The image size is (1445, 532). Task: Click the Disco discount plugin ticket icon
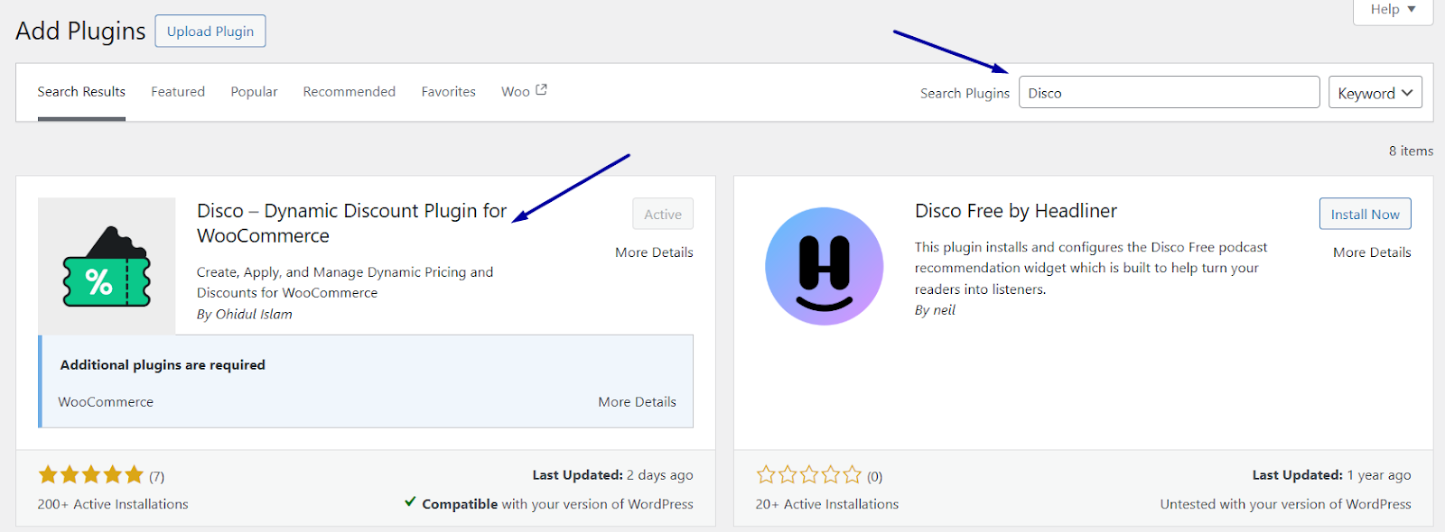coord(107,267)
